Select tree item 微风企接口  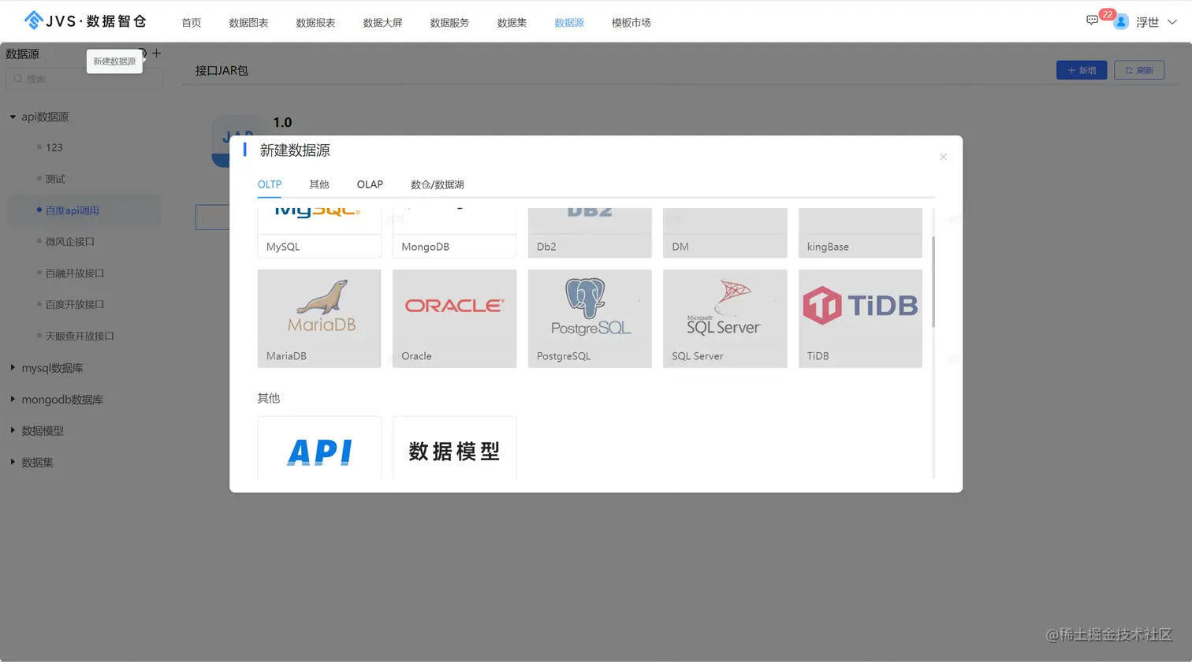click(x=69, y=242)
